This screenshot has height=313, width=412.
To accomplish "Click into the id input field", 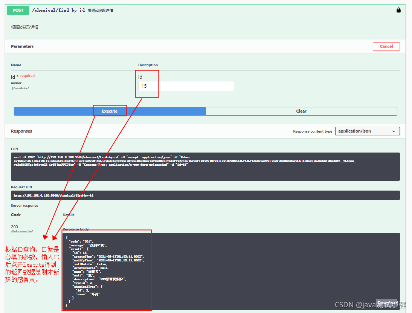I will (x=186, y=86).
